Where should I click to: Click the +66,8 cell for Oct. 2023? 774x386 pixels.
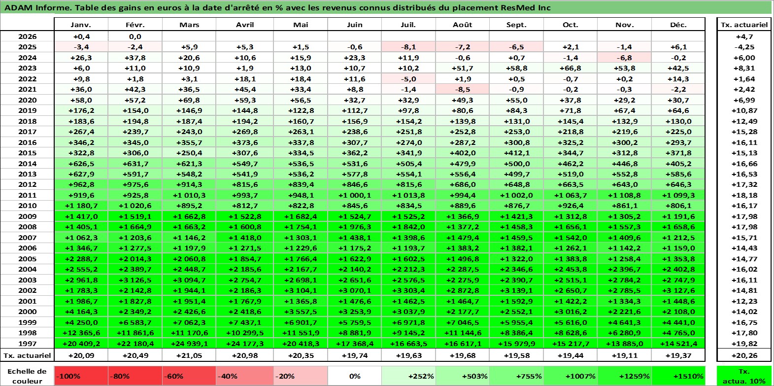[571, 68]
